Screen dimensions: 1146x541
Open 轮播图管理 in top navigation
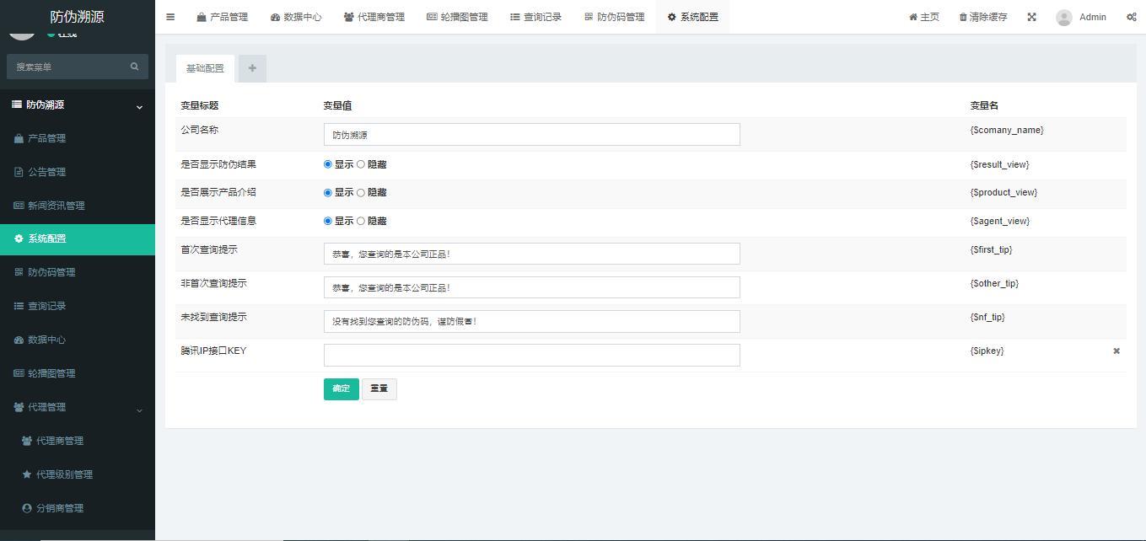(x=457, y=17)
